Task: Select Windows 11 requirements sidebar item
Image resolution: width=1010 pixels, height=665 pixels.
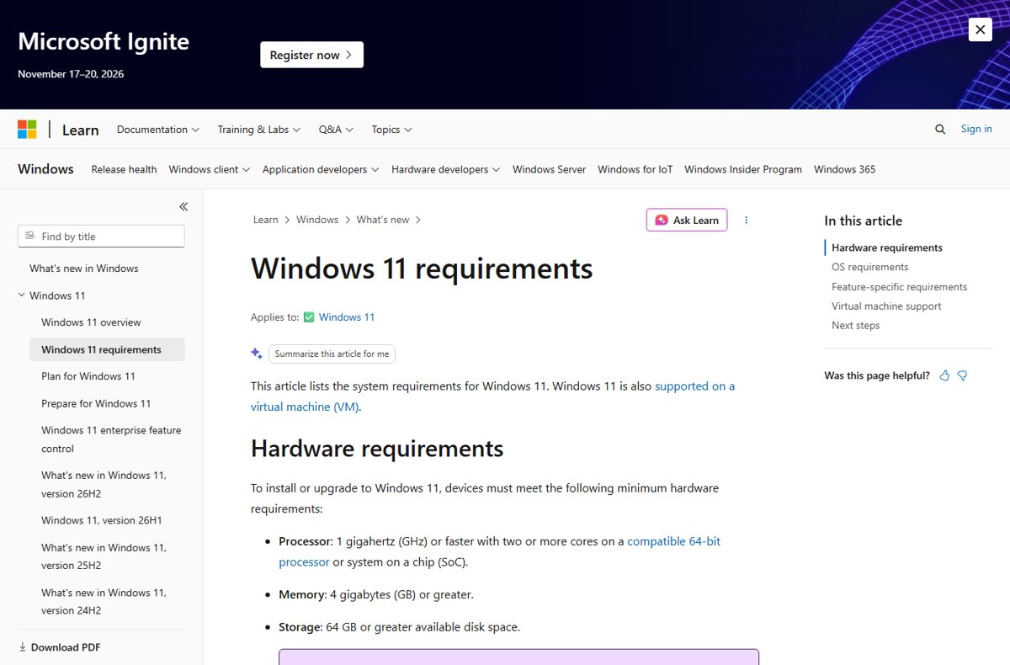Action: [107, 349]
